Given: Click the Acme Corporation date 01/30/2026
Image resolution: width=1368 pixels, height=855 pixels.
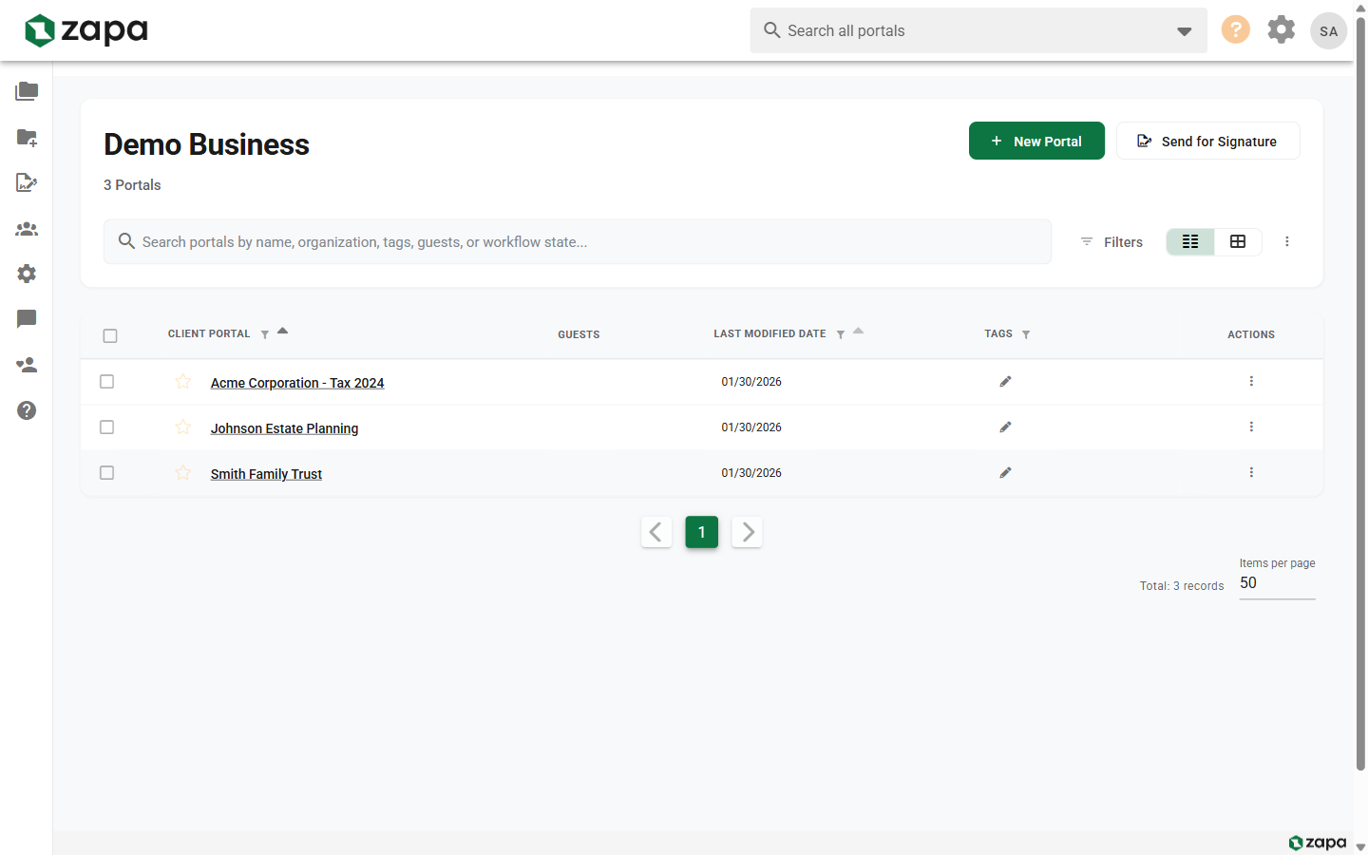Looking at the screenshot, I should (751, 382).
